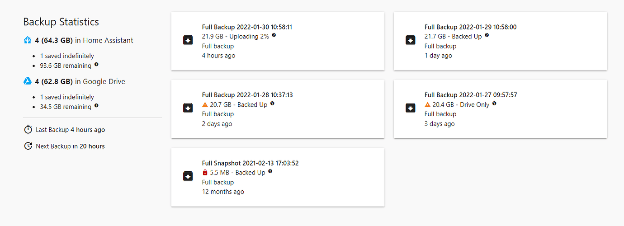
Task: Click archive icon for 2022-01-30 backup
Action: 188,40
